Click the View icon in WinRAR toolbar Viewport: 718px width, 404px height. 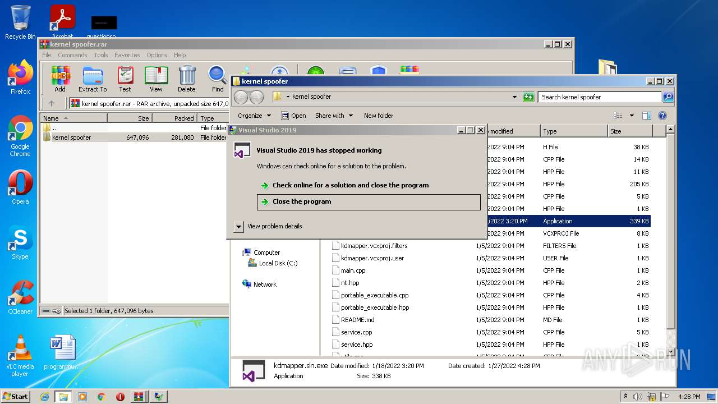click(156, 79)
